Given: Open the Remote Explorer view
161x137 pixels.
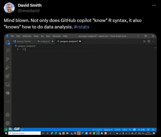Looking at the screenshot, I should pos(8,84).
